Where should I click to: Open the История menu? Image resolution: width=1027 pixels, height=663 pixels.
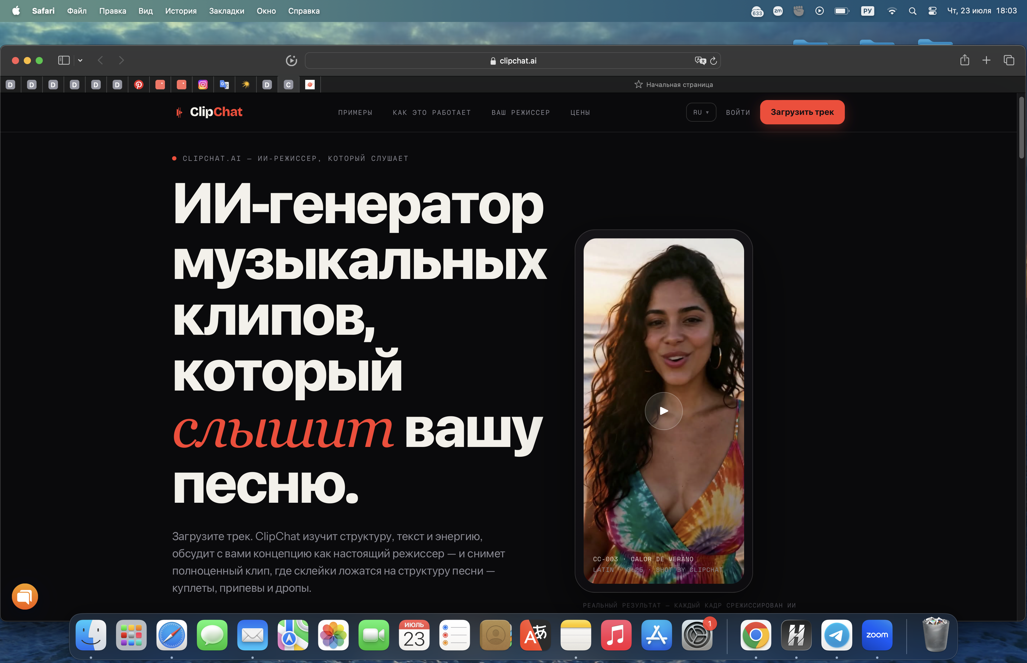pos(181,11)
